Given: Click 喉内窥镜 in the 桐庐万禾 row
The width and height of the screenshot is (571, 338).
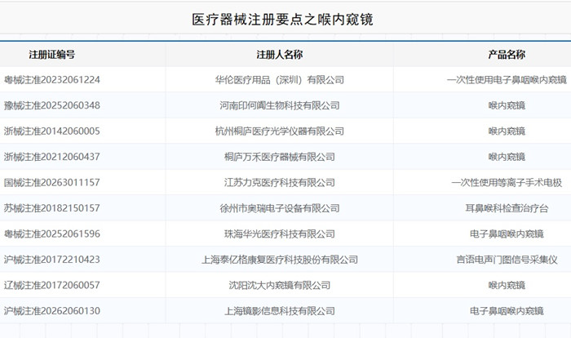Looking at the screenshot, I should pos(507,157).
